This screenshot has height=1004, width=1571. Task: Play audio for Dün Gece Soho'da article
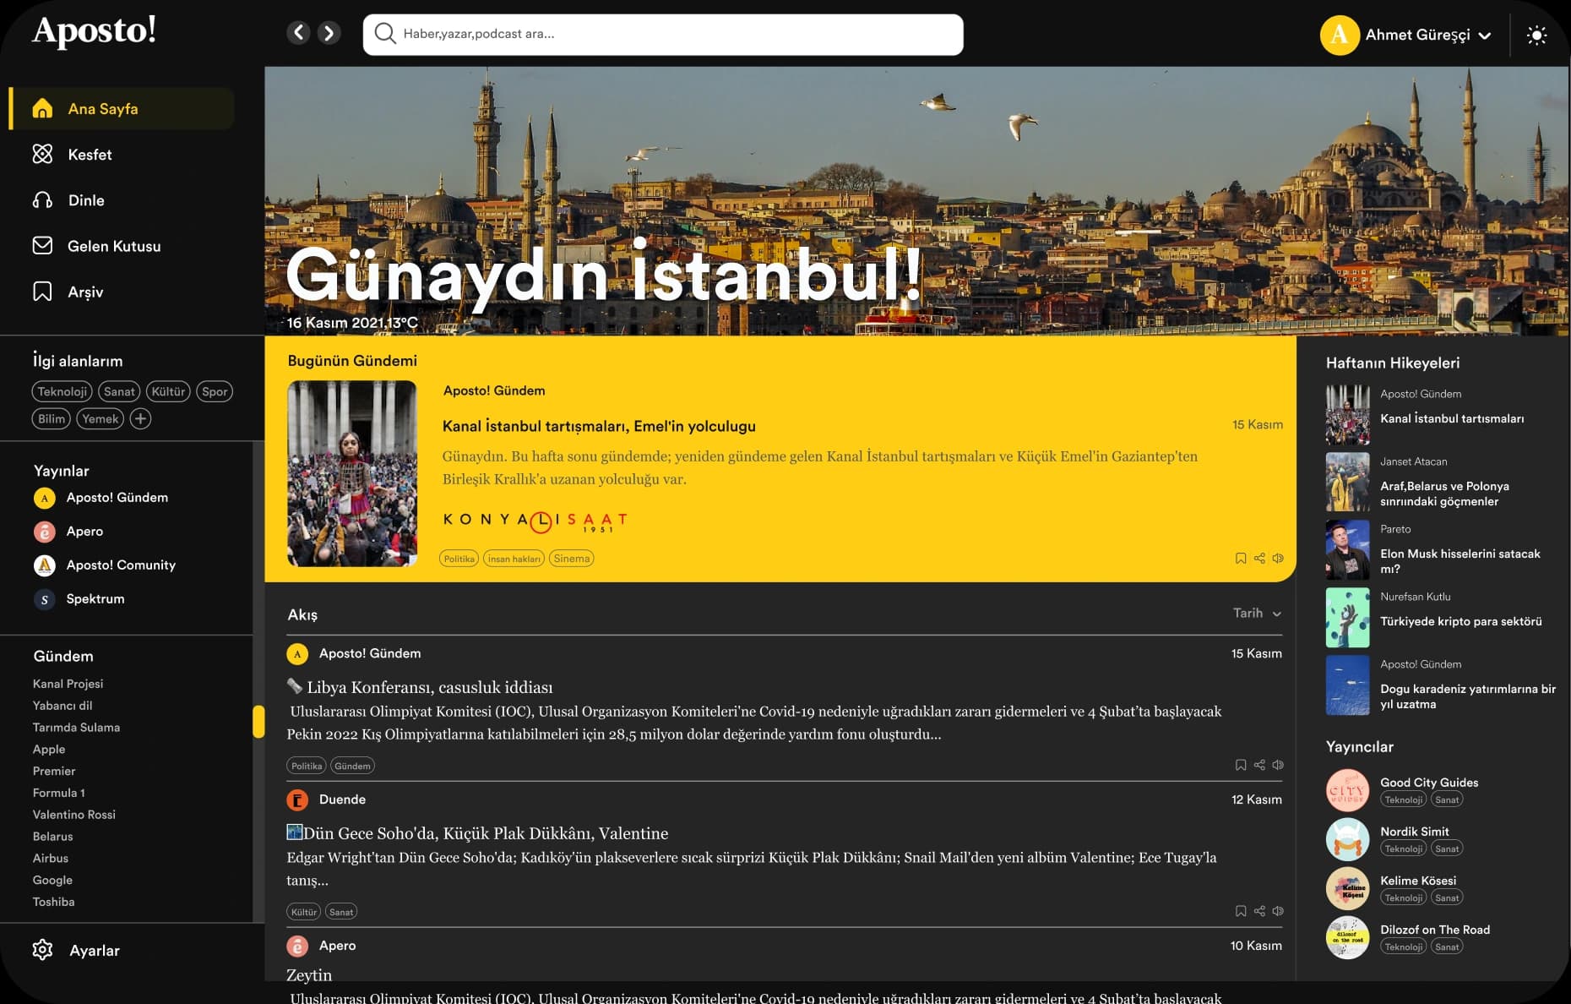point(1278,911)
